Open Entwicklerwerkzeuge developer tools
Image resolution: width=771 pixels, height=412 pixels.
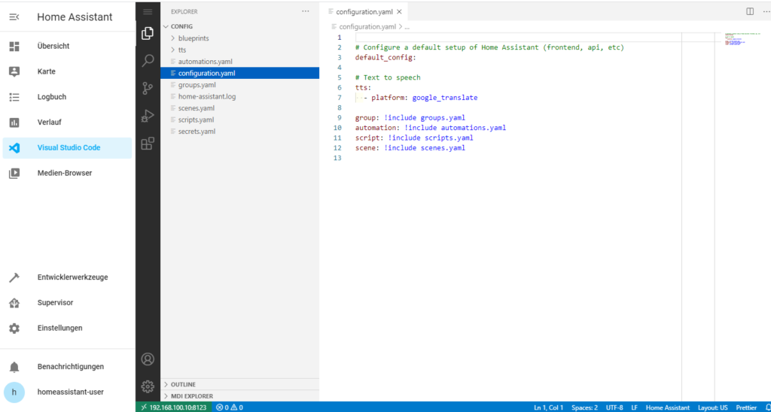67,277
